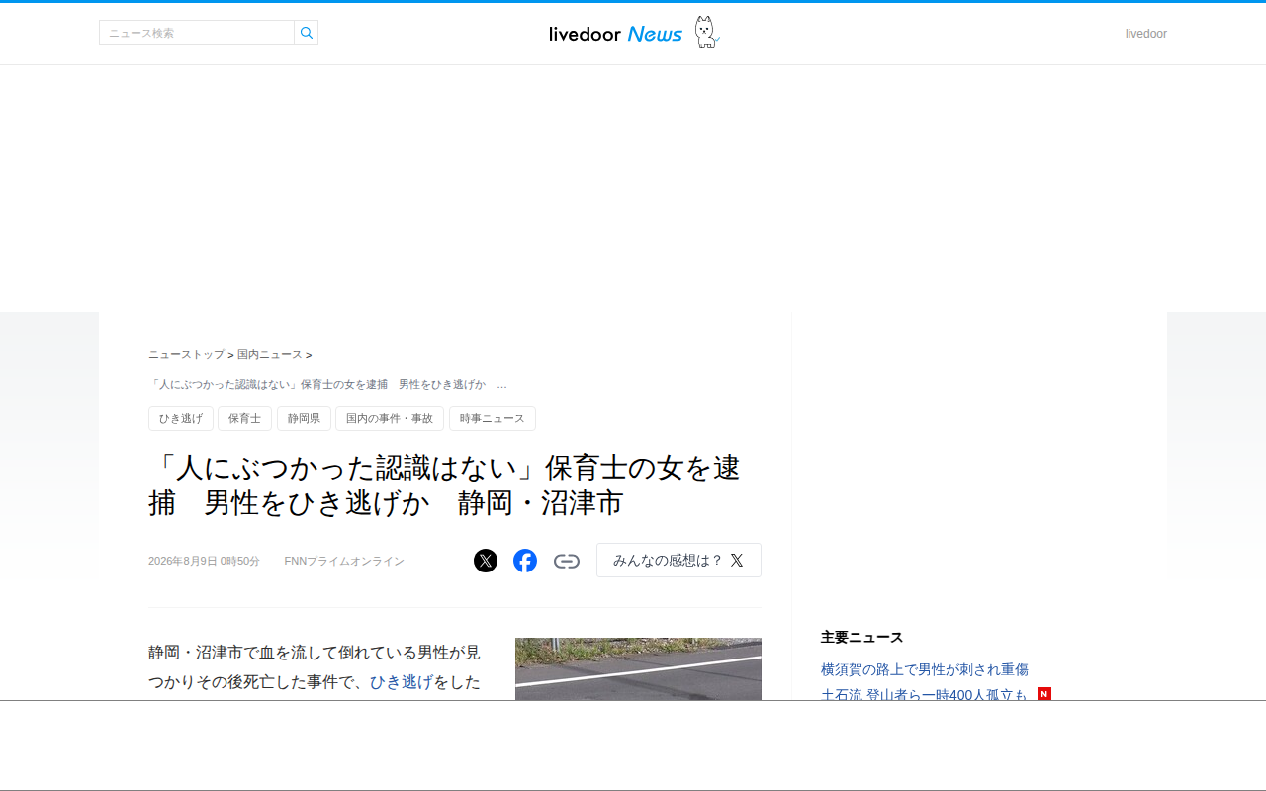The image size is (1266, 791).
Task: Open the livedoor link in header
Action: 1145,34
